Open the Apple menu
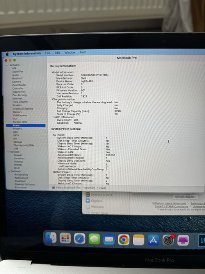Screen dimensions: 205x274 pyautogui.click(x=7, y=54)
